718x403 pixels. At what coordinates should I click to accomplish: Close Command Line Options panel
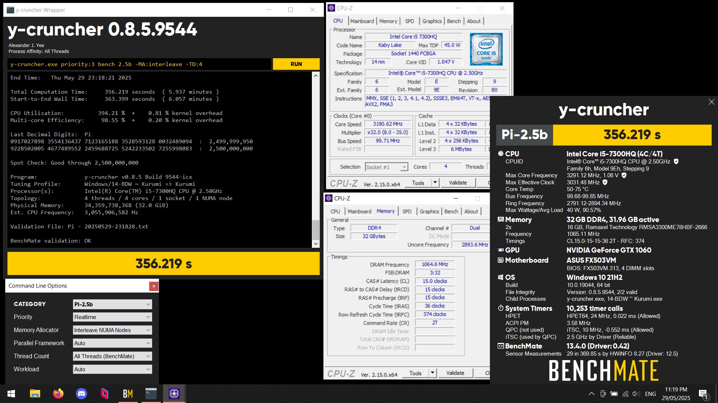[x=154, y=286]
